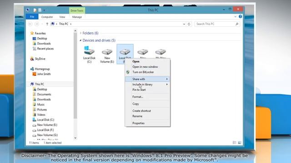This screenshot has width=291, height=163.
Task: Collapse the Devices and drives (5) group
Action: tap(80, 40)
